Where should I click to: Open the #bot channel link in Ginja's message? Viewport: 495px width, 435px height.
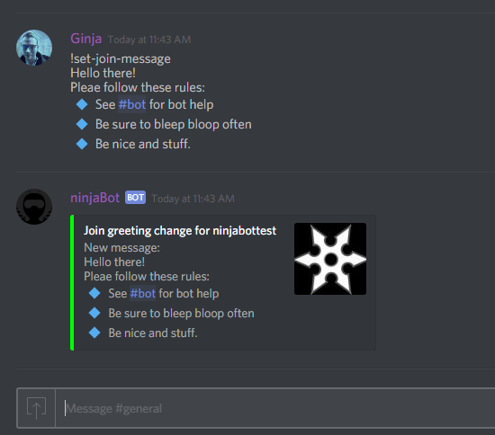pyautogui.click(x=132, y=104)
